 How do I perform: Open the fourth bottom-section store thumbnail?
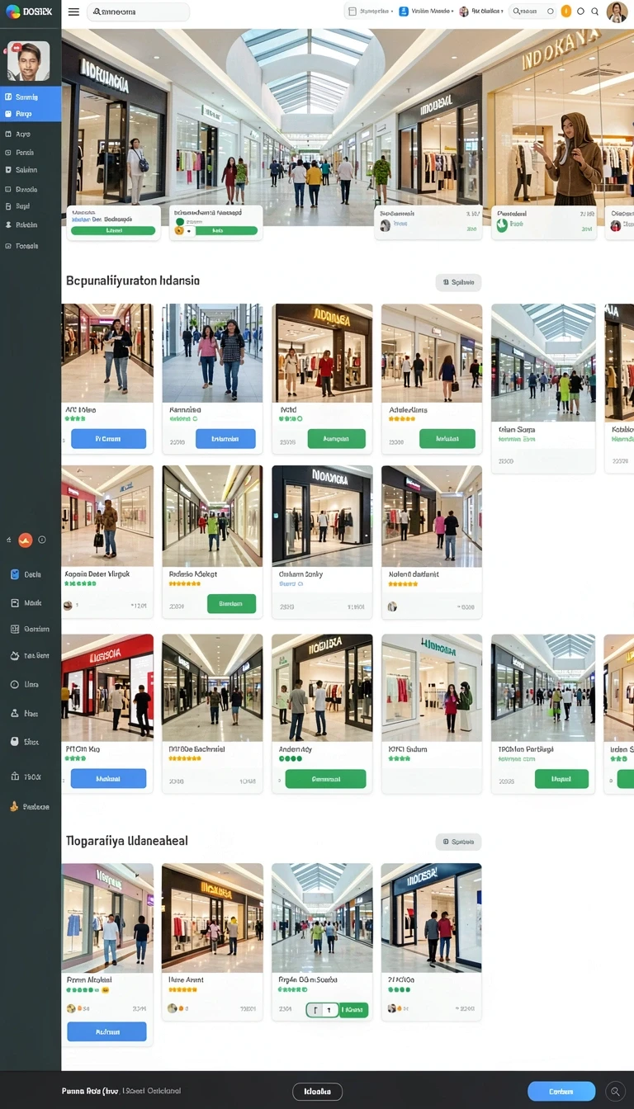click(x=432, y=918)
